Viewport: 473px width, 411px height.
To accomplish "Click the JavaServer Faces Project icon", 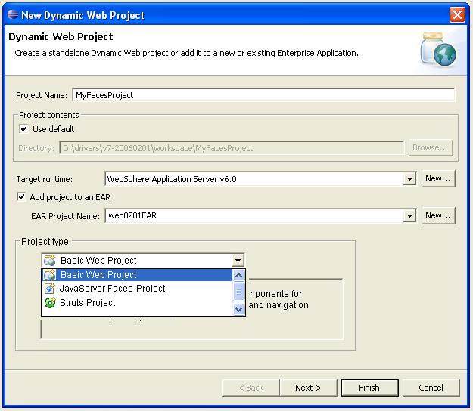I will 50,289.
